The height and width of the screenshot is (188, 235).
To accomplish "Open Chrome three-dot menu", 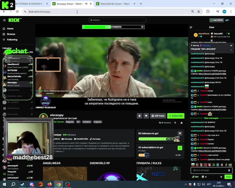I will (231, 11).
